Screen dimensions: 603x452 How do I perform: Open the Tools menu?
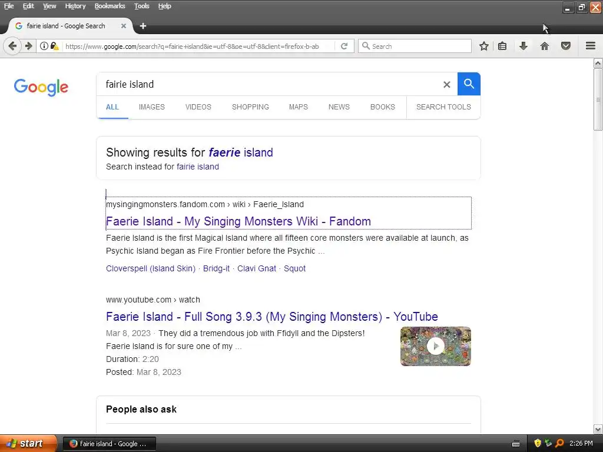pyautogui.click(x=141, y=6)
